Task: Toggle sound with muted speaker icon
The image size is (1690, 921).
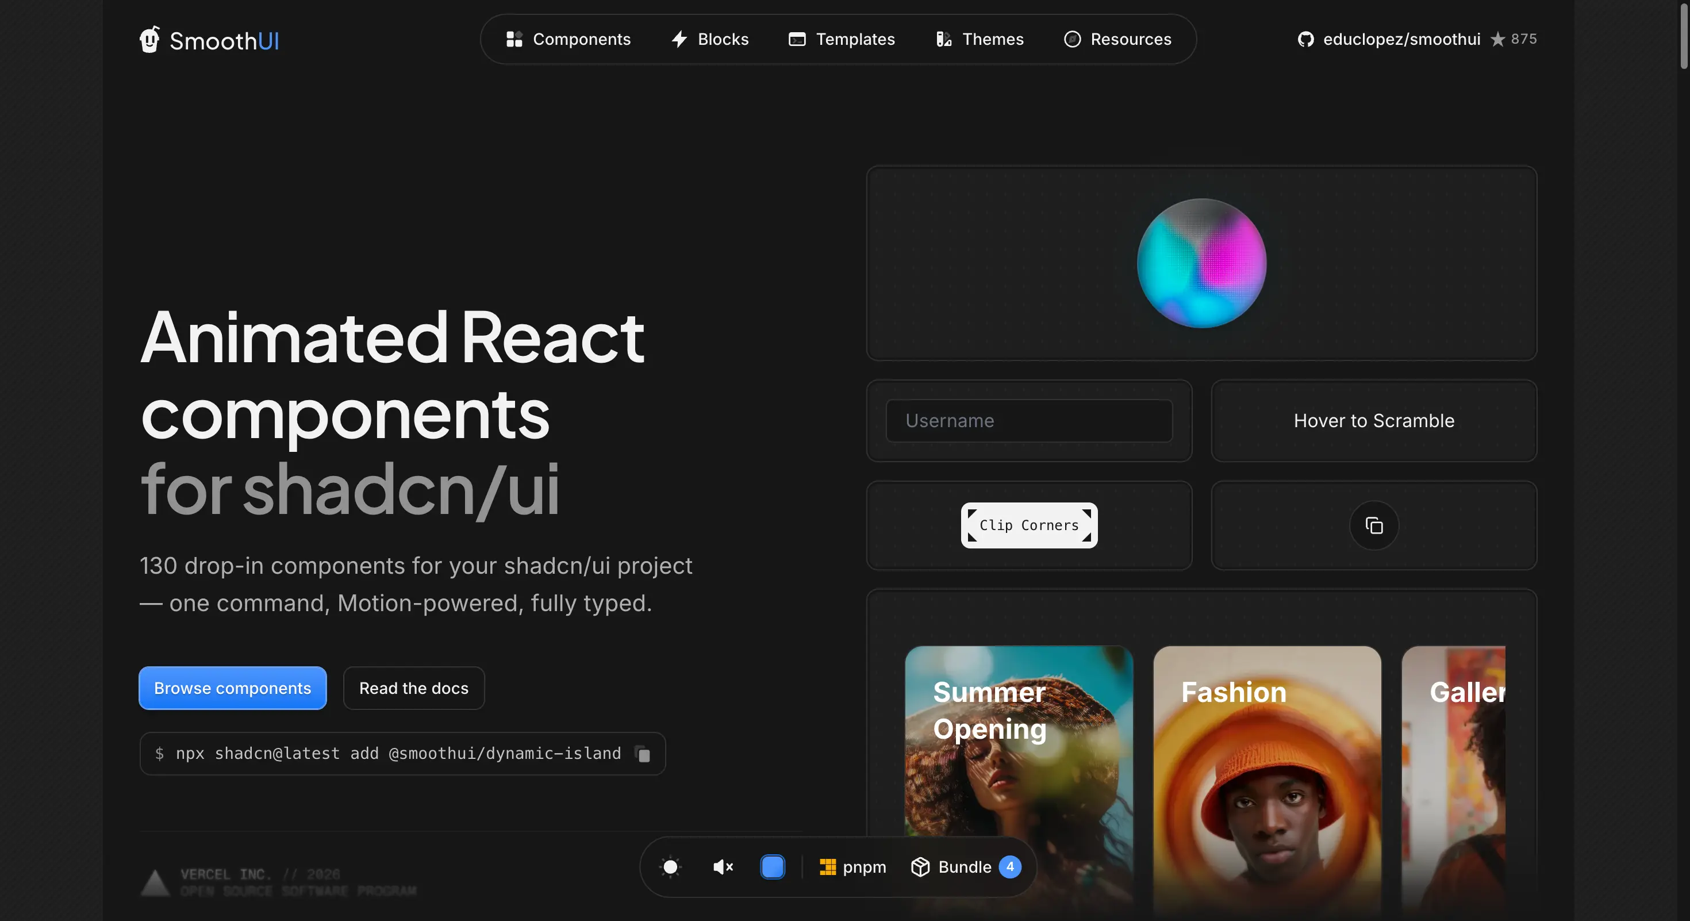Action: click(x=723, y=867)
